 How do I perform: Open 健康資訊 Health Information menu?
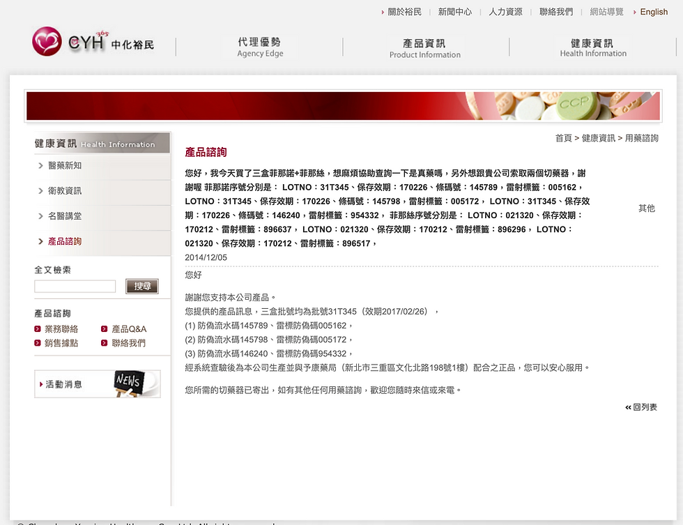pos(593,47)
